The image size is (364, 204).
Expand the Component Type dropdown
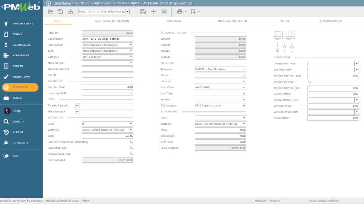[357, 63]
